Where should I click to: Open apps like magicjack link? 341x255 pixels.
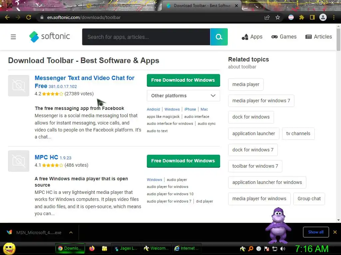pyautogui.click(x=163, y=117)
